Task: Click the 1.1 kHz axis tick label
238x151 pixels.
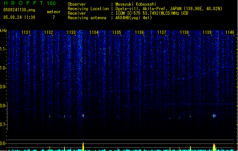Action: point(3,49)
